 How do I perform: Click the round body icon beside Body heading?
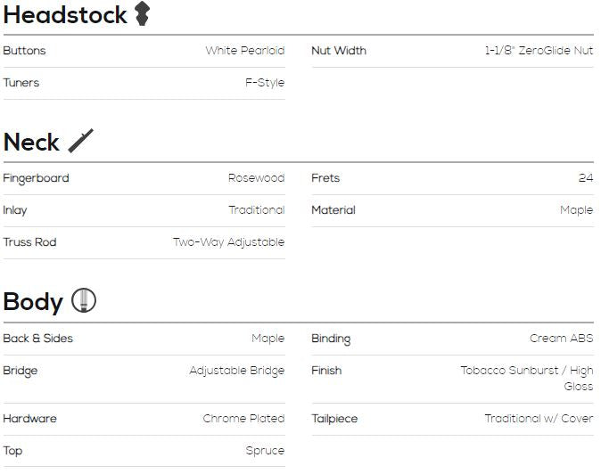(84, 300)
